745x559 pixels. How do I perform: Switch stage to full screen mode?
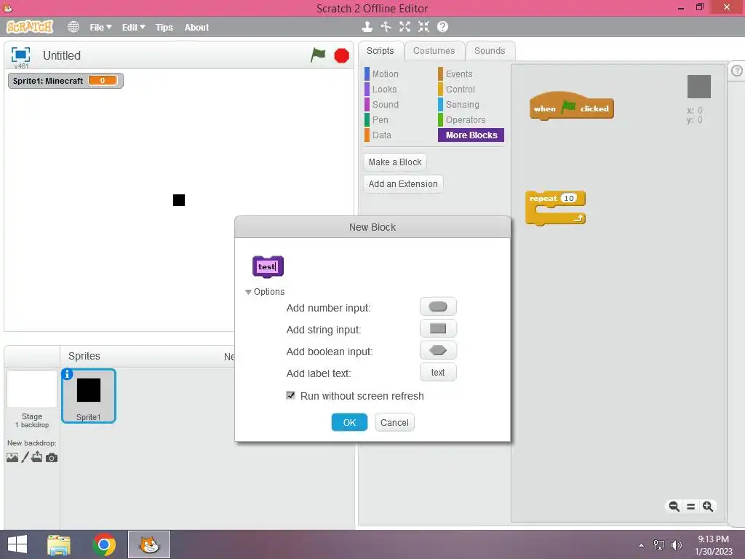click(x=20, y=55)
